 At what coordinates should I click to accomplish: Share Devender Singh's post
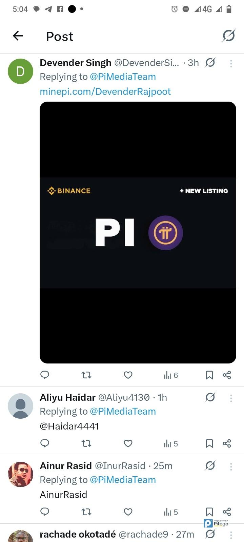227,375
